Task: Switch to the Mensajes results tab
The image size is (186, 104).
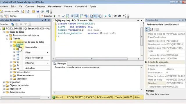Action: 60,64
